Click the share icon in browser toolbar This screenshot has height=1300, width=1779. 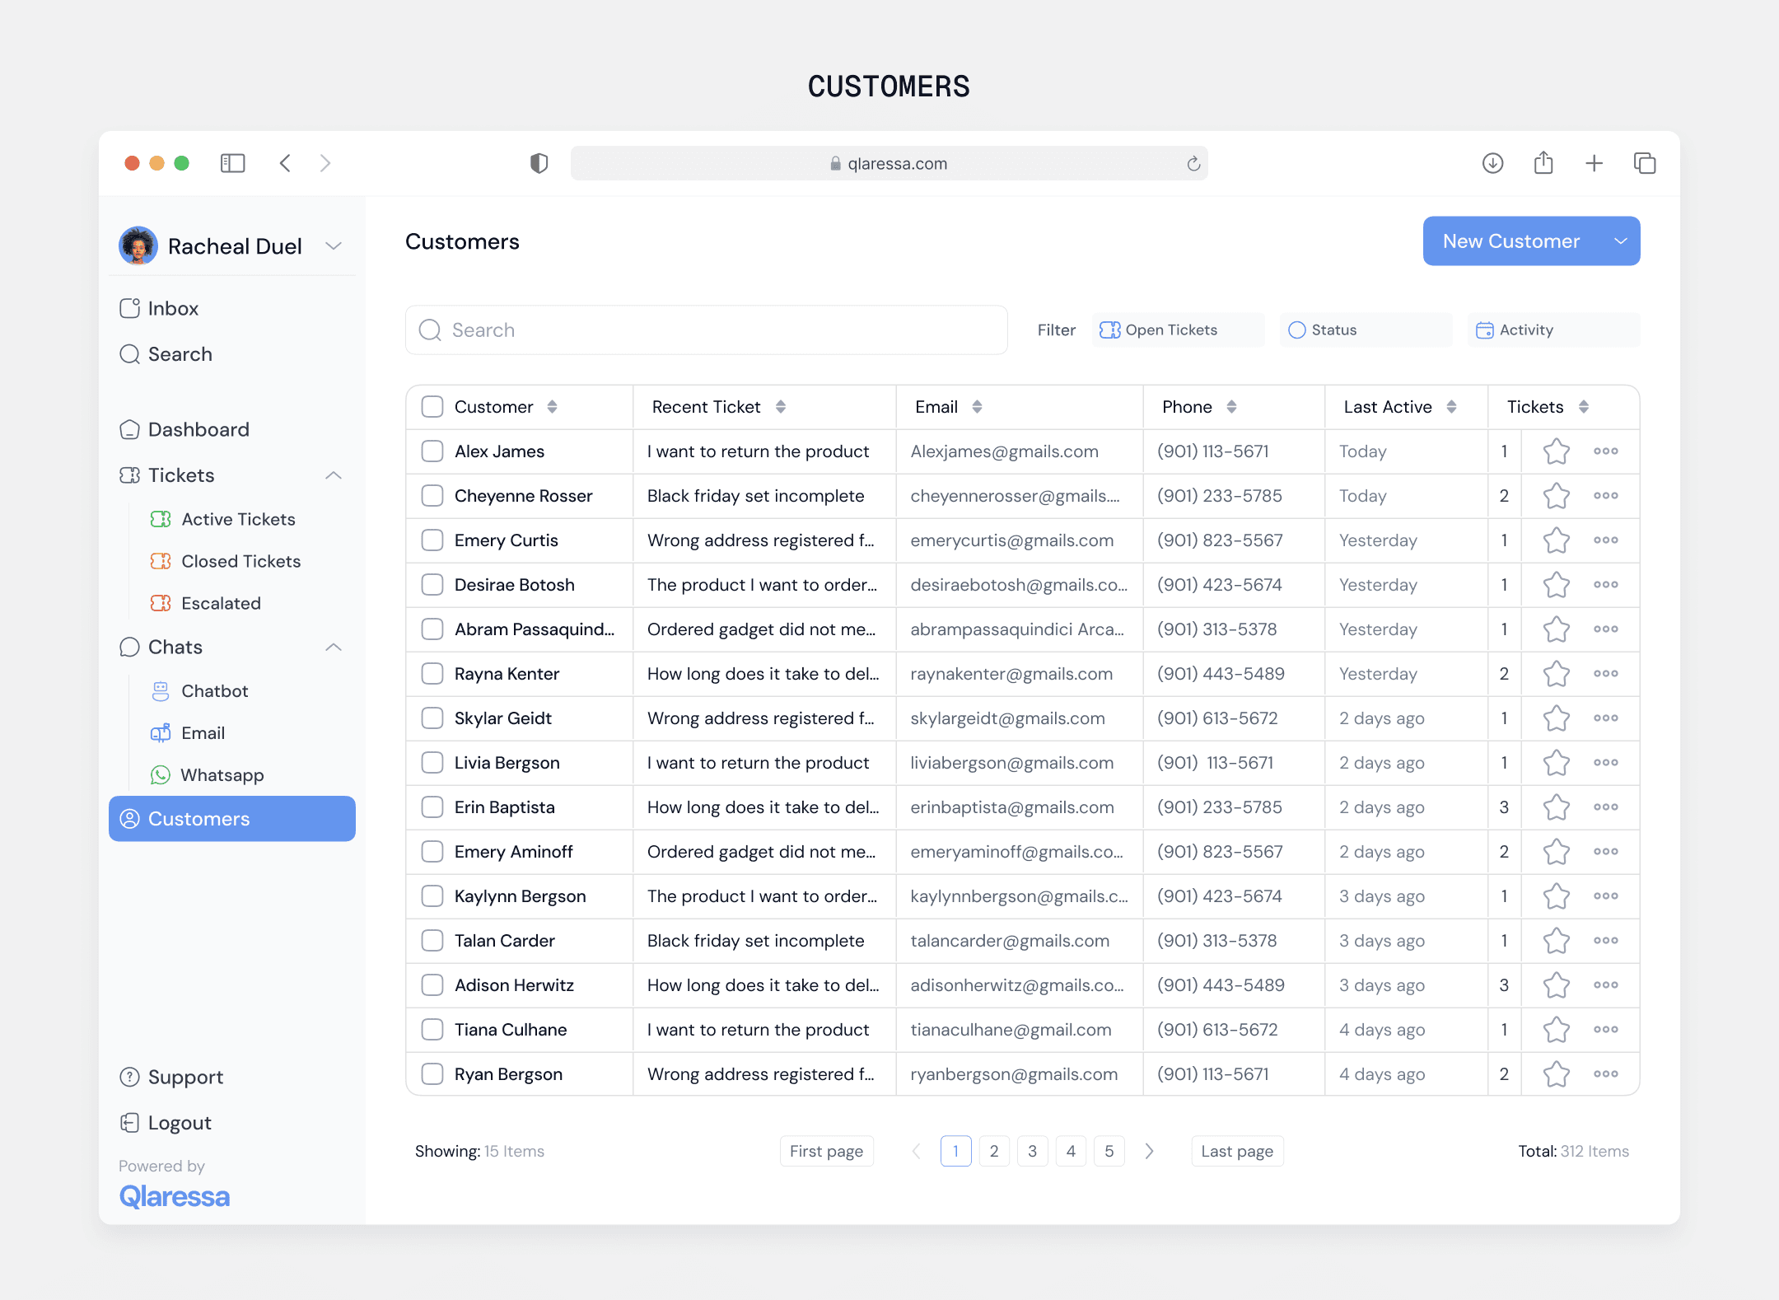[1543, 163]
